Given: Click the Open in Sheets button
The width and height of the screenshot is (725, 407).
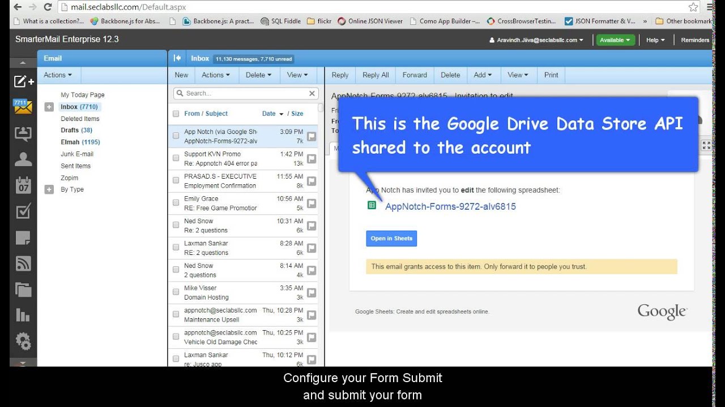Looking at the screenshot, I should (x=391, y=239).
